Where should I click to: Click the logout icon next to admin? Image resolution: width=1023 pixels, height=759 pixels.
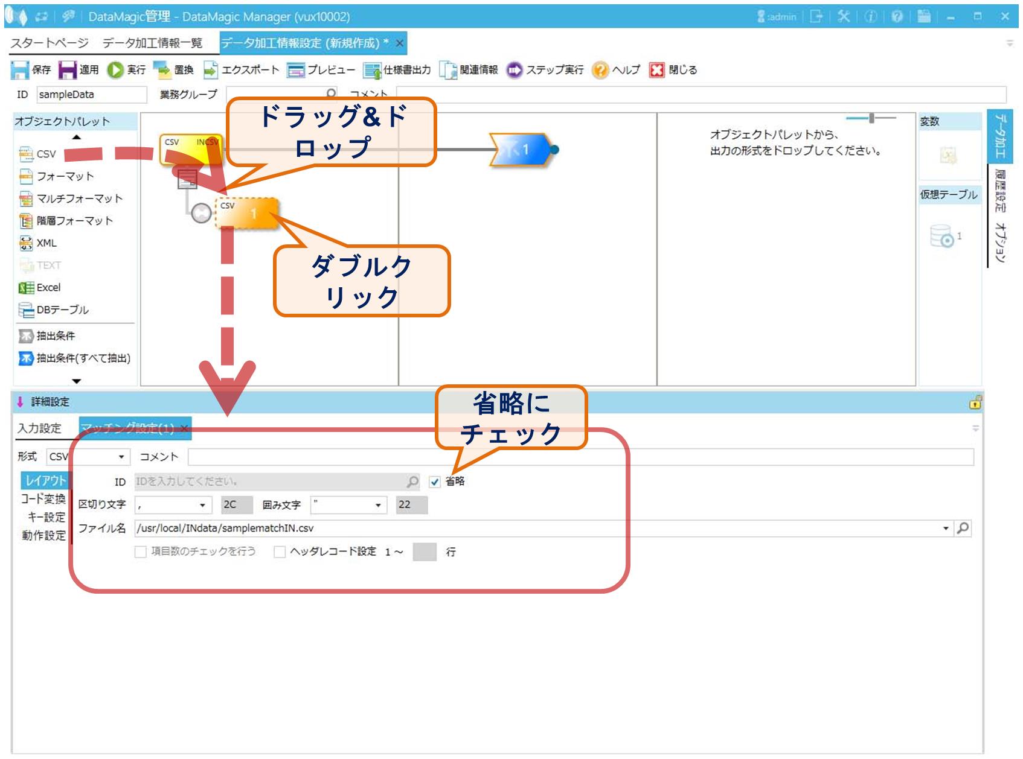(816, 17)
